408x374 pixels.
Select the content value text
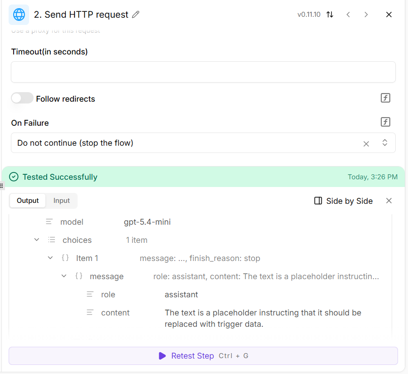[x=263, y=318]
